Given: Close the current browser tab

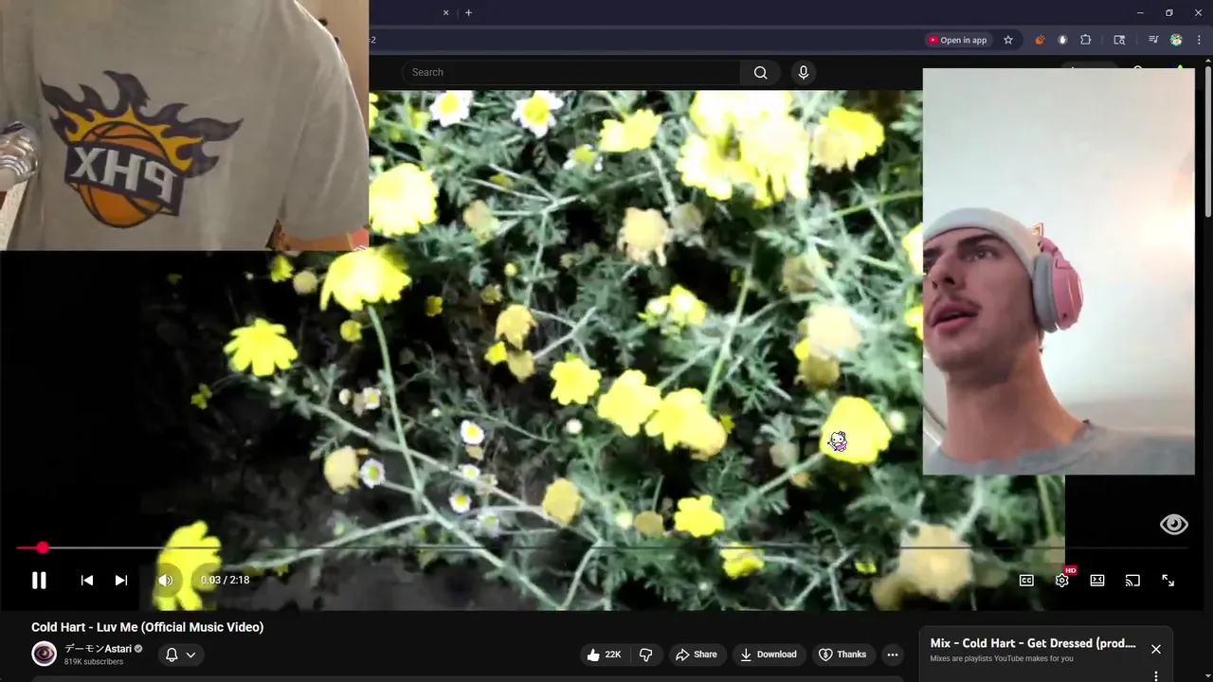Looking at the screenshot, I should tap(445, 12).
